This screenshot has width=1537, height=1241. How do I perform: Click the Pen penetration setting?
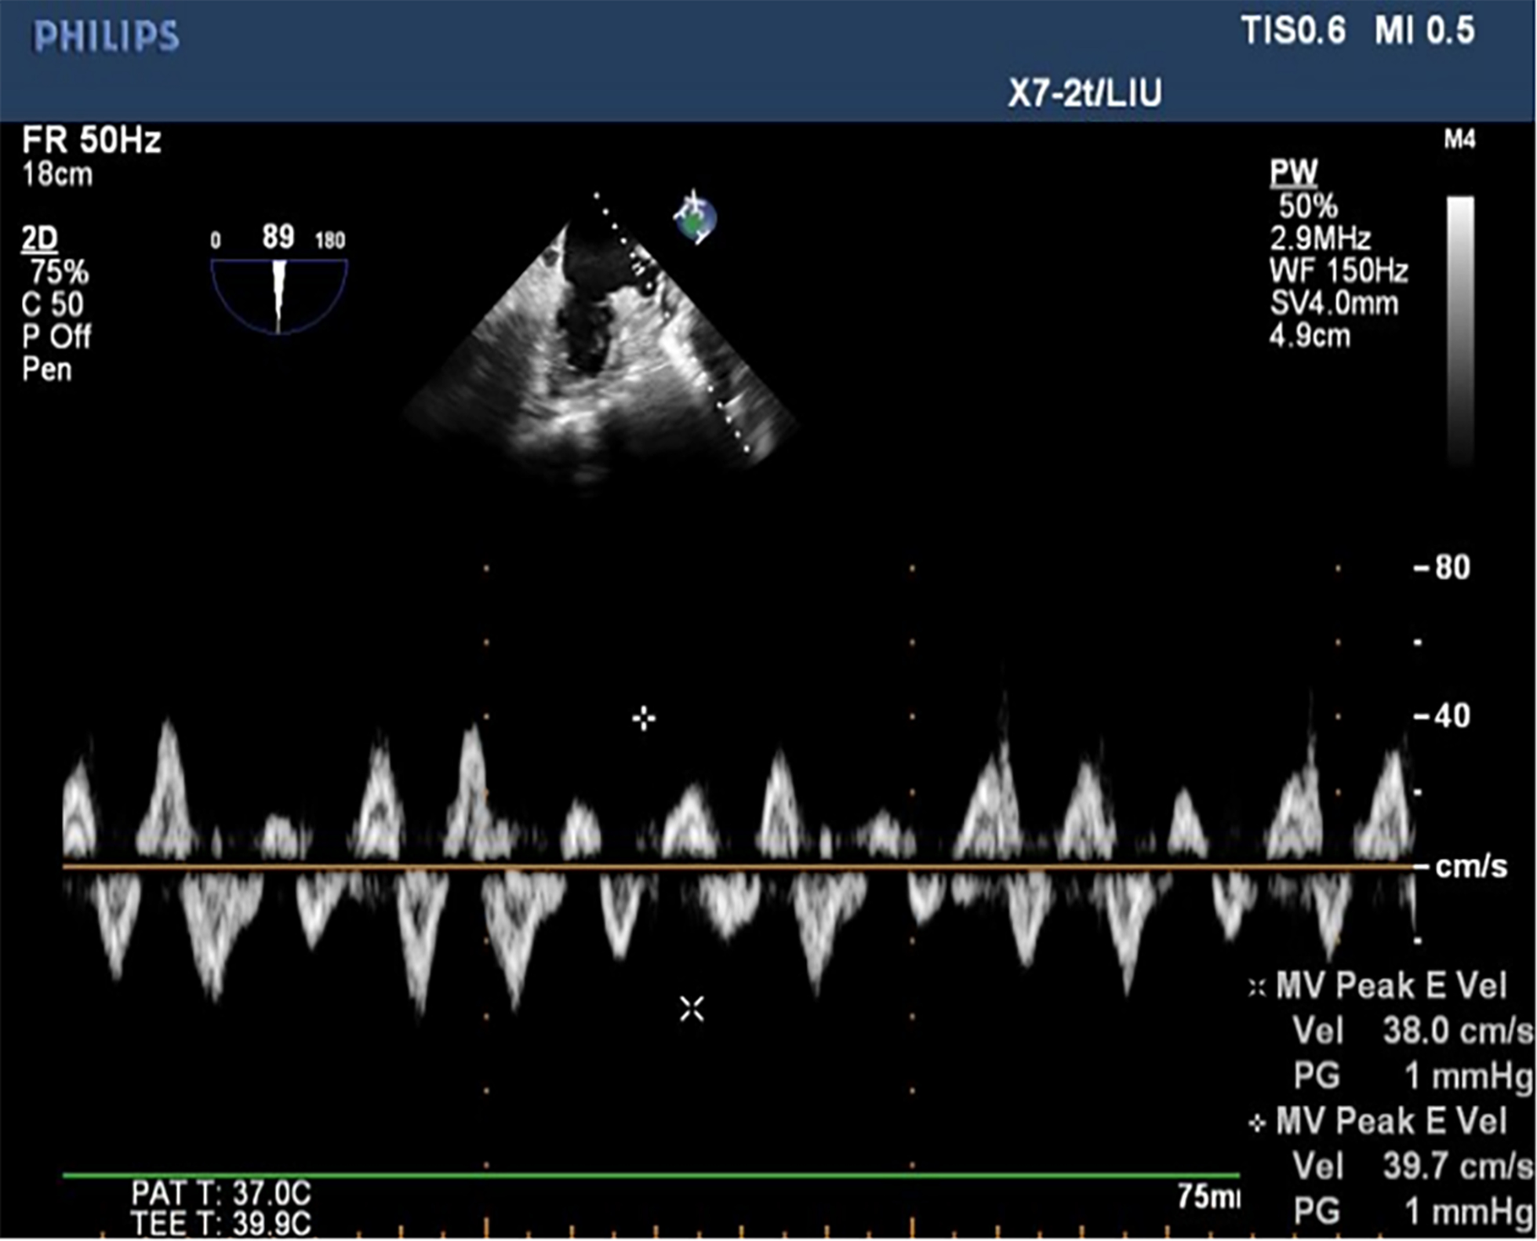[x=47, y=369]
